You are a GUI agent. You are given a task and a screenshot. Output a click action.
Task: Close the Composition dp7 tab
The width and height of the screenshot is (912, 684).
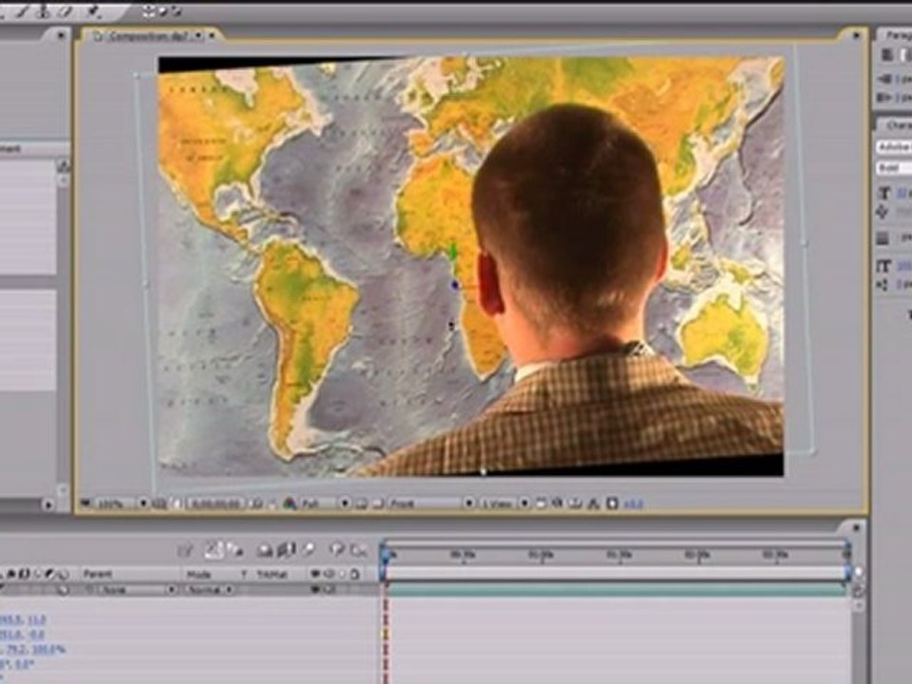coord(212,36)
